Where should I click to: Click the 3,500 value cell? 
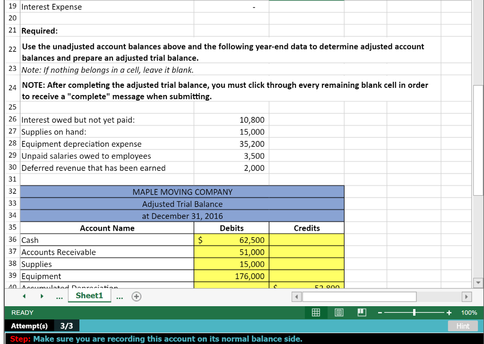point(232,156)
